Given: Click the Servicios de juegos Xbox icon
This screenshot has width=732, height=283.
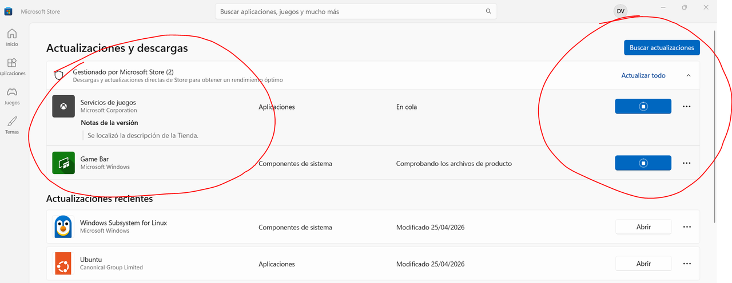Looking at the screenshot, I should [x=63, y=106].
